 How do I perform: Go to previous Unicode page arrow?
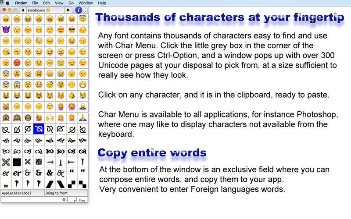coord(22,10)
